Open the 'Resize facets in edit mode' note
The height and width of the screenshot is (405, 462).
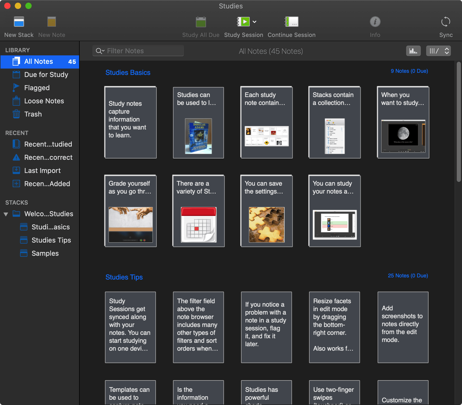[x=334, y=327]
